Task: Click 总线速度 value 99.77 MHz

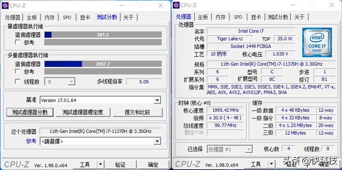Action: (226, 125)
